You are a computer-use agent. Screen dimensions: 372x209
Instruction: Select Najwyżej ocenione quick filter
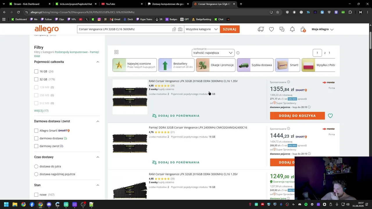pos(135,65)
